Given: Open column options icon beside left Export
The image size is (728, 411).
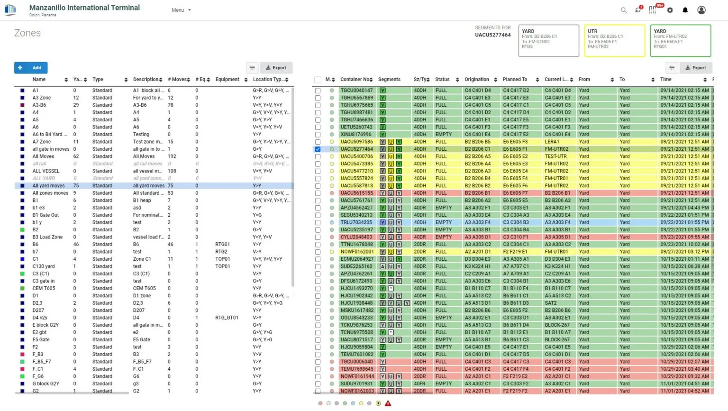Looking at the screenshot, I should pos(252,68).
